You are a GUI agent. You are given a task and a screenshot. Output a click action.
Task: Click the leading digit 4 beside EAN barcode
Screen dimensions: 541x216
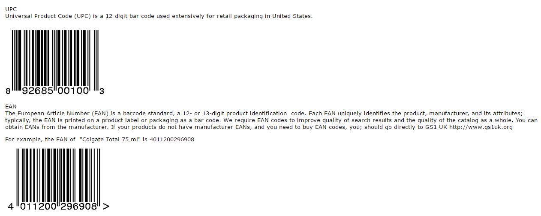tap(11, 207)
